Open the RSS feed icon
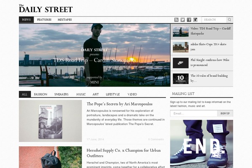This screenshot has height=168, width=252. (x=176, y=20)
